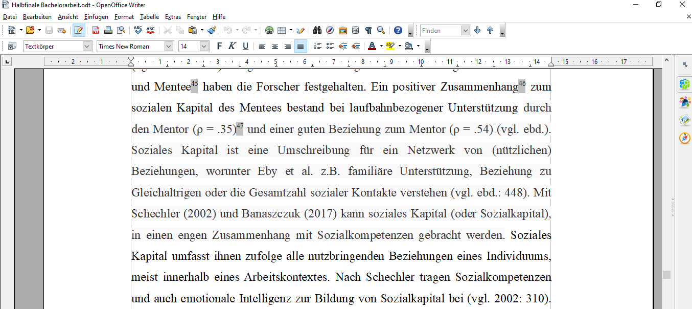
Task: Open Print Preview
Action: [122, 30]
